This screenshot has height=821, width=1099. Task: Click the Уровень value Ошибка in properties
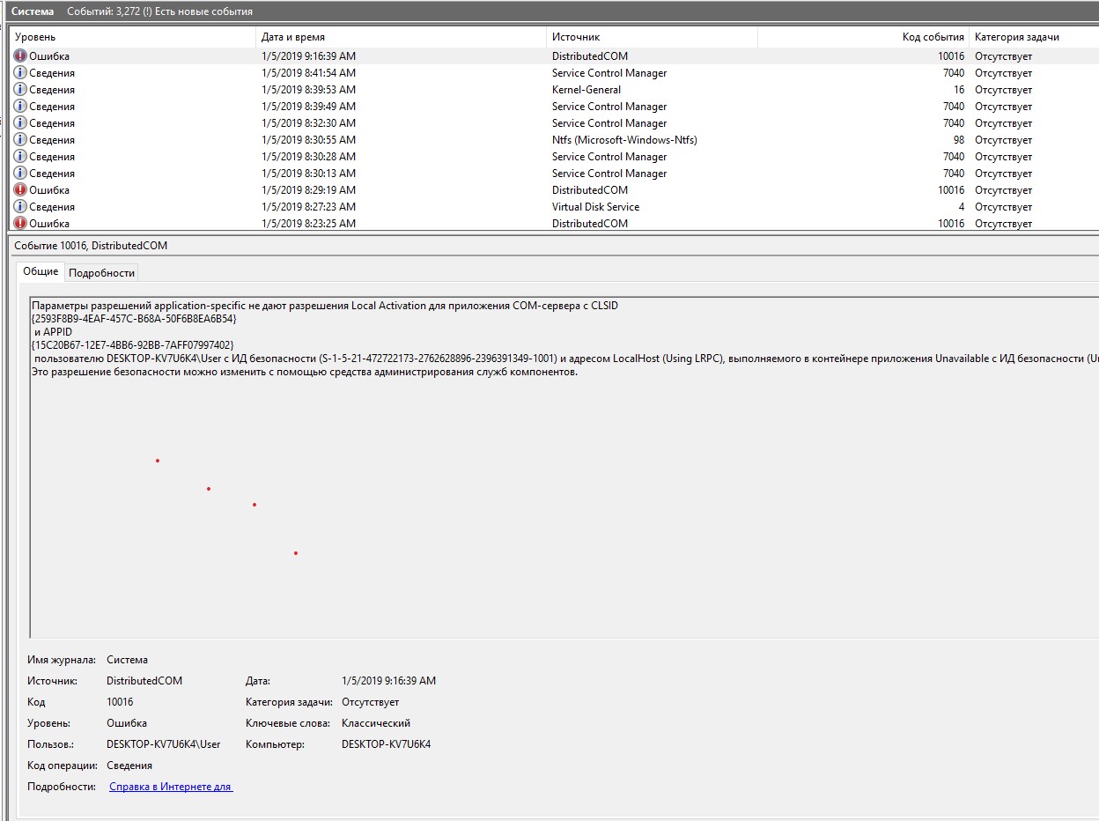coord(127,723)
